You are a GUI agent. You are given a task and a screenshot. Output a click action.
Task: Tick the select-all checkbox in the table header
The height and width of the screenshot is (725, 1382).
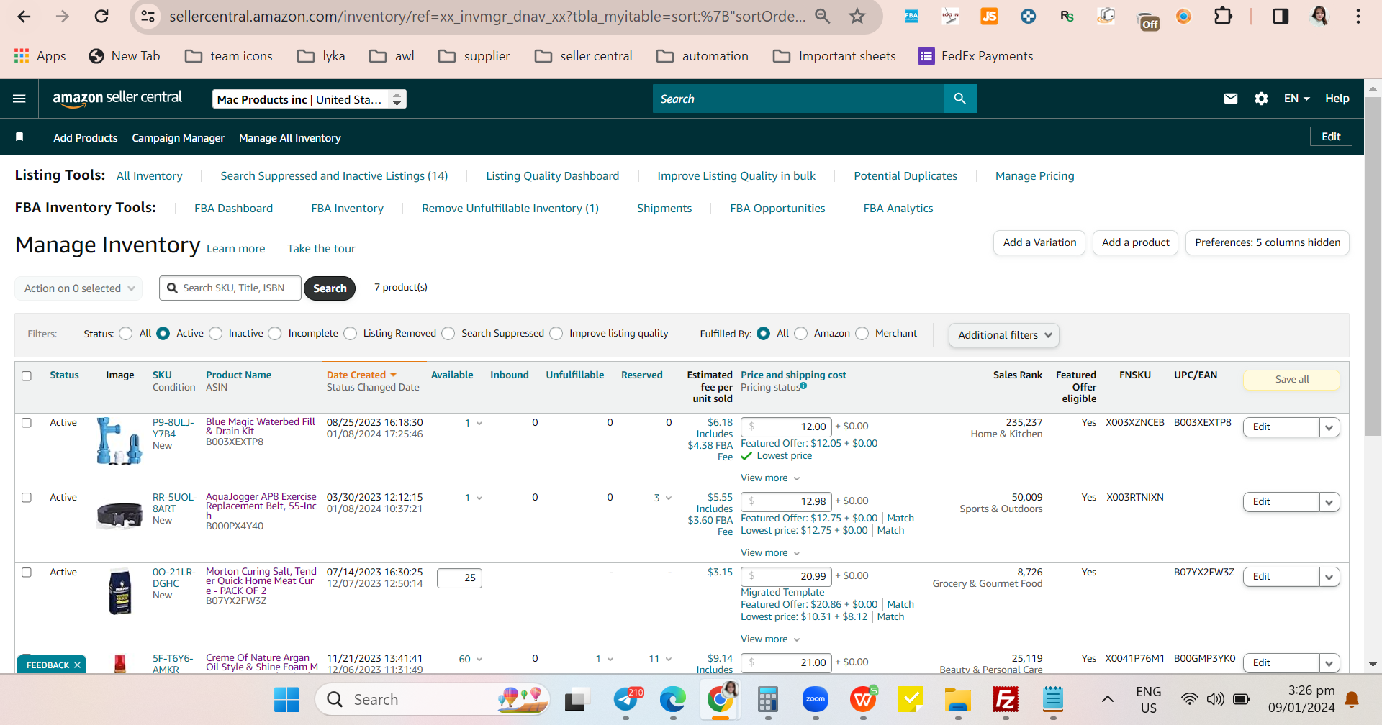[x=27, y=375]
